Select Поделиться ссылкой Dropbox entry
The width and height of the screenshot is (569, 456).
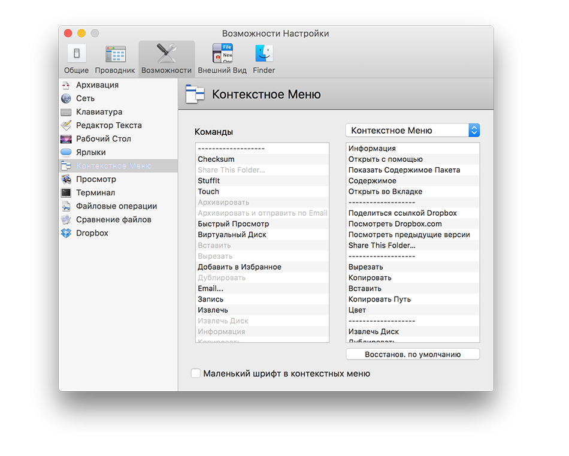coord(413,213)
